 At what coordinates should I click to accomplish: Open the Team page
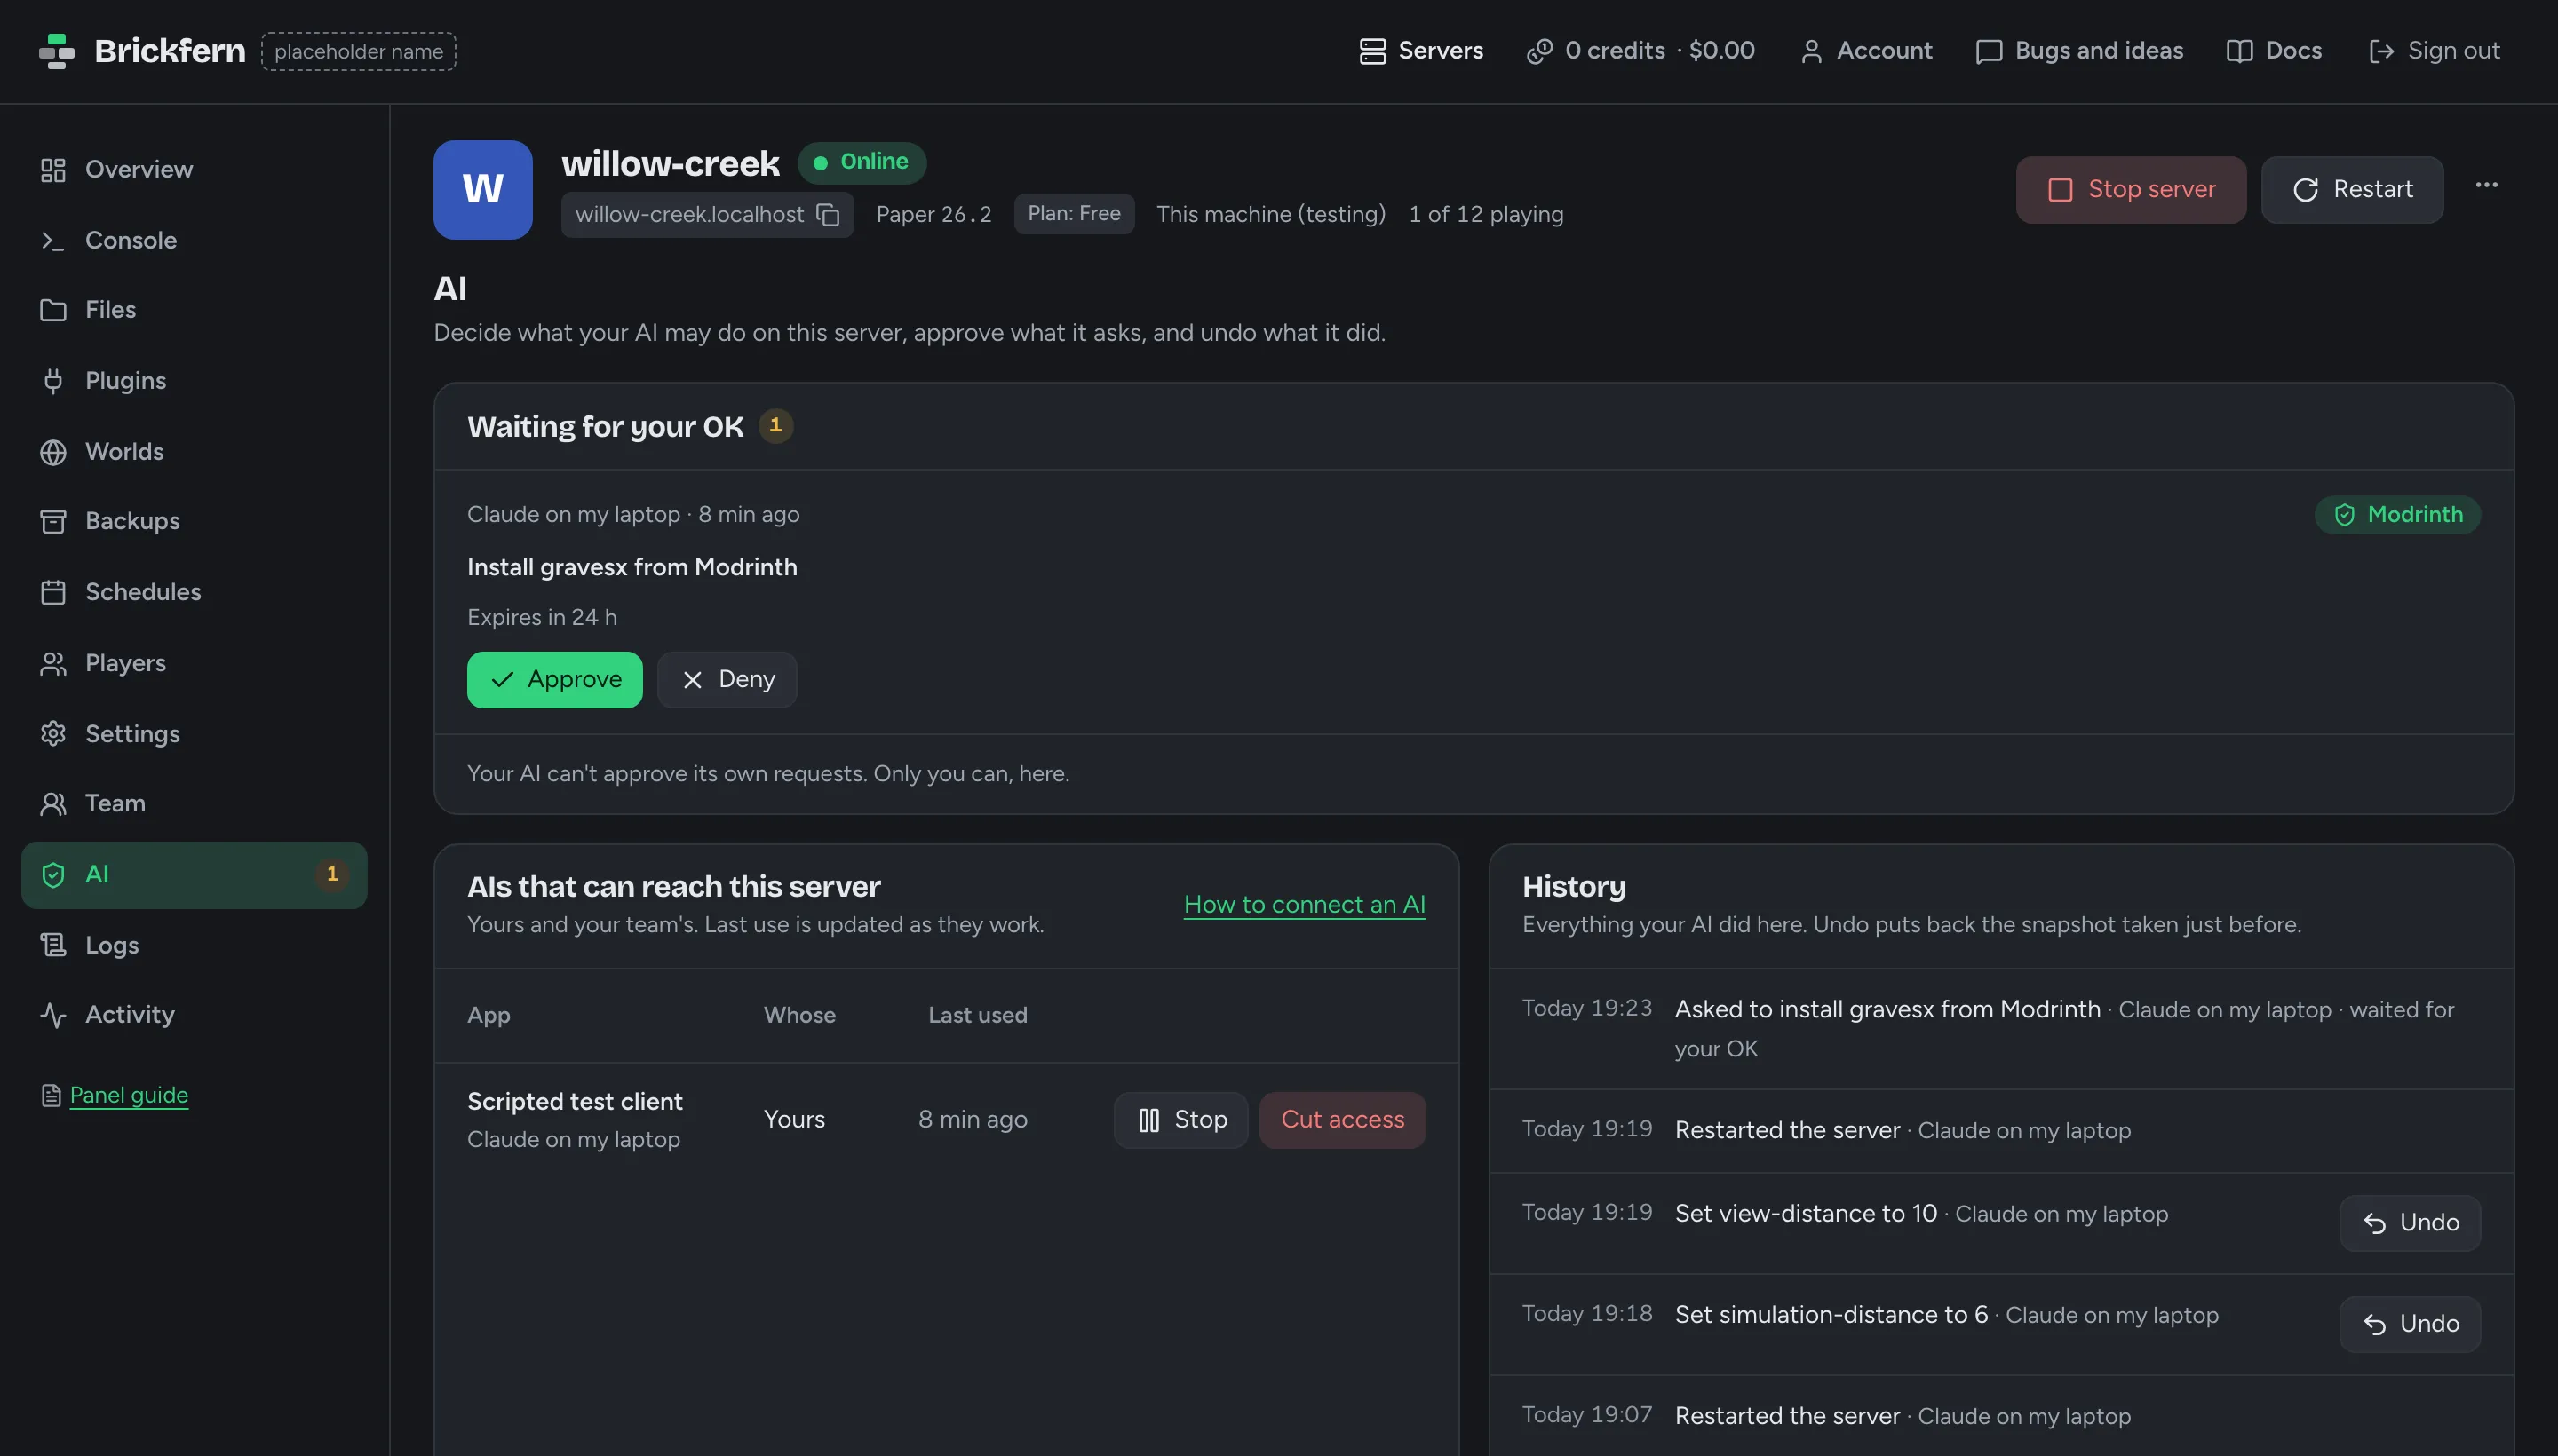pyautogui.click(x=195, y=803)
